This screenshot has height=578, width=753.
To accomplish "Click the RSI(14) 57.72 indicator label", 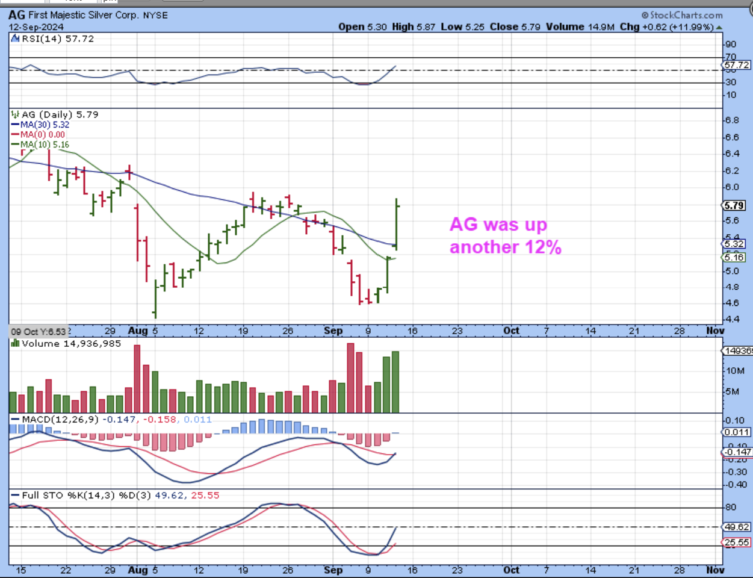I will [x=58, y=39].
